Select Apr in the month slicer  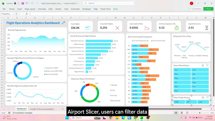(x=200, y=74)
